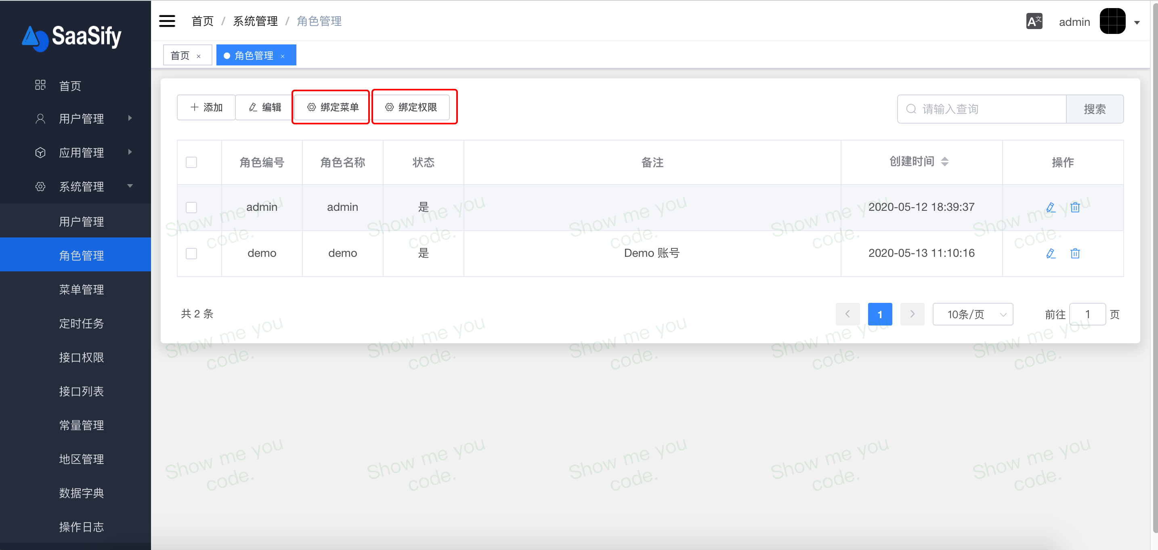Click the hamburger menu collapse icon

[167, 21]
